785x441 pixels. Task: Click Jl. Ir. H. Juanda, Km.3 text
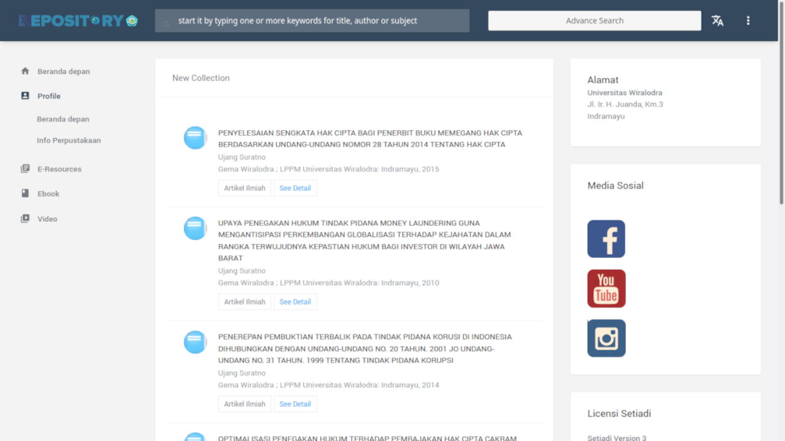[625, 104]
